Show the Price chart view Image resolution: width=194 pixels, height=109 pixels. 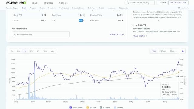click(x=154, y=51)
